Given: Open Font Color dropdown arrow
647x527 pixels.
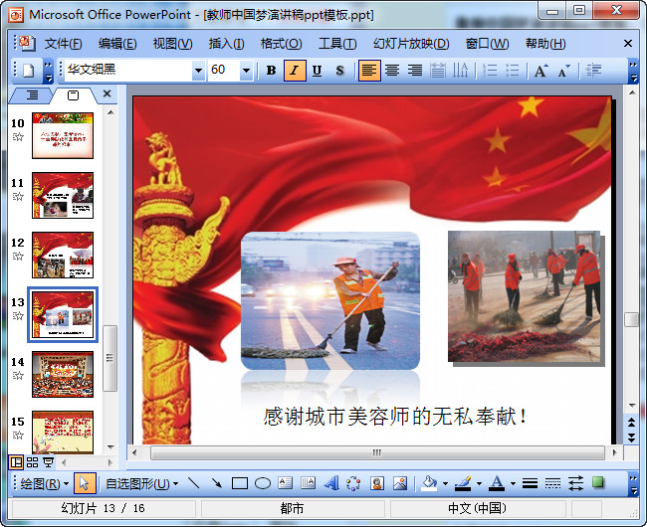Looking at the screenshot, I should (x=513, y=483).
